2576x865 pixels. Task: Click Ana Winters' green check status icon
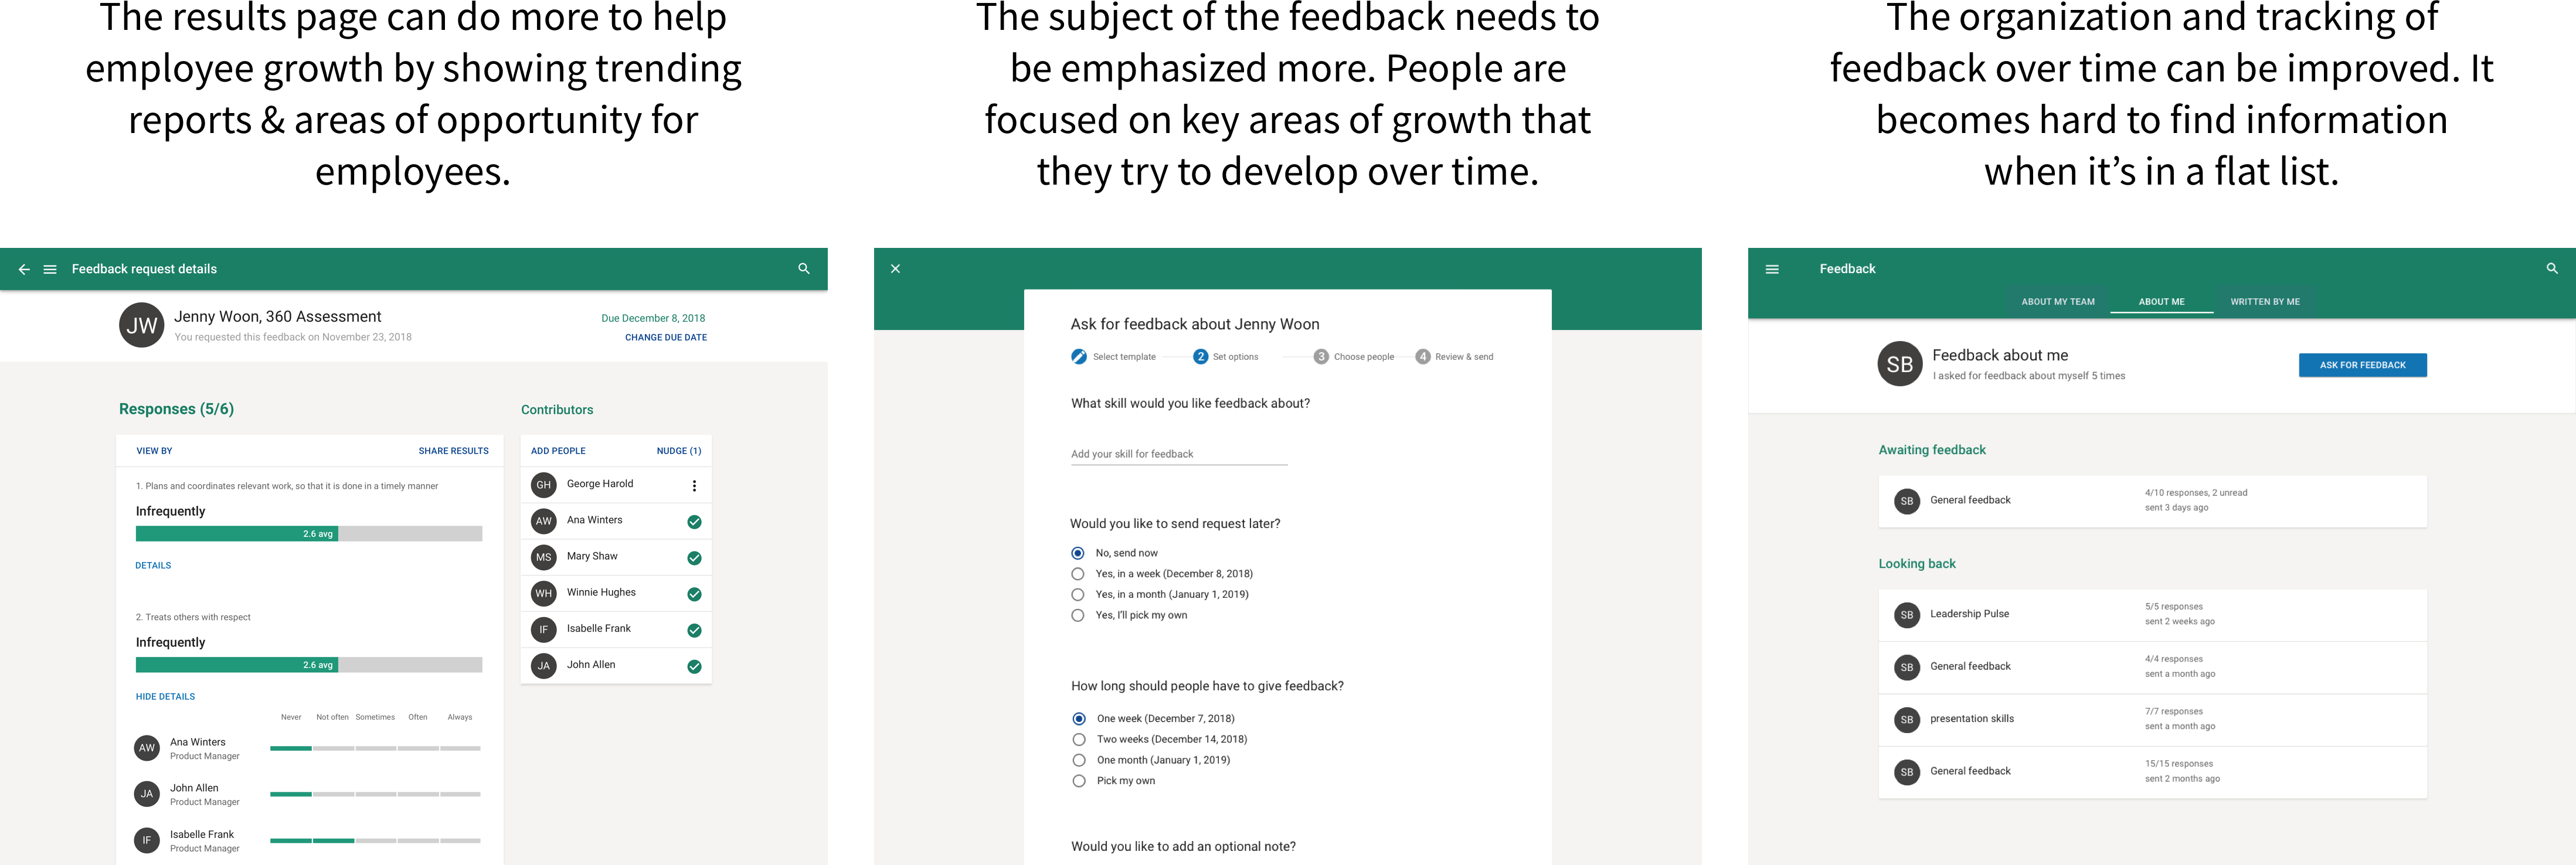click(694, 522)
